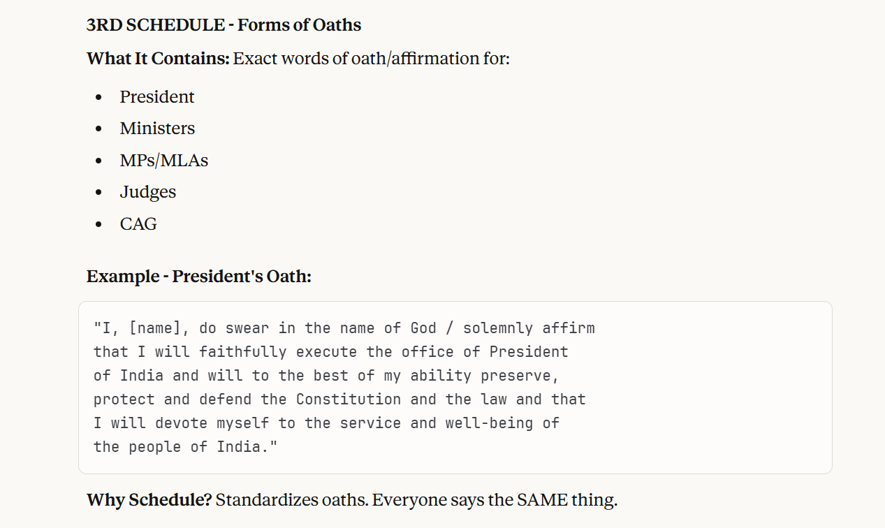Click the word "God" in the code block
The height and width of the screenshot is (528, 885).
(x=423, y=328)
